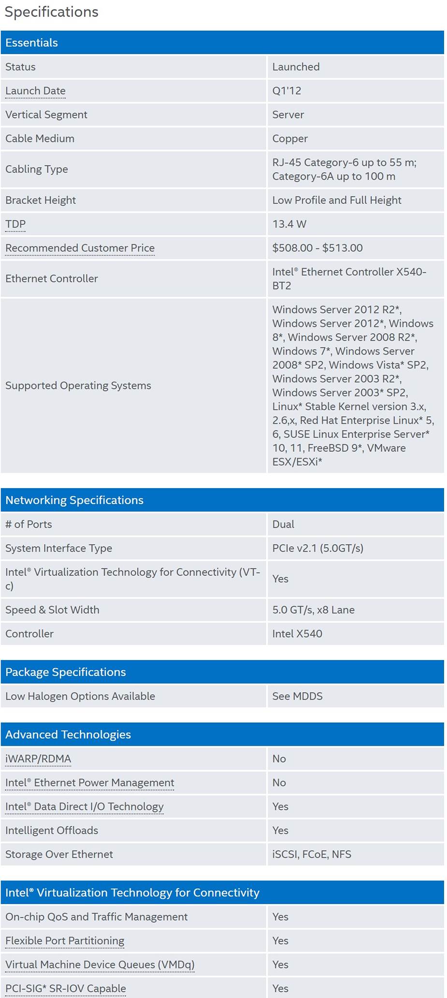The height and width of the screenshot is (998, 447).
Task: Select the Storage Over Ethernet row
Action: click(222, 854)
